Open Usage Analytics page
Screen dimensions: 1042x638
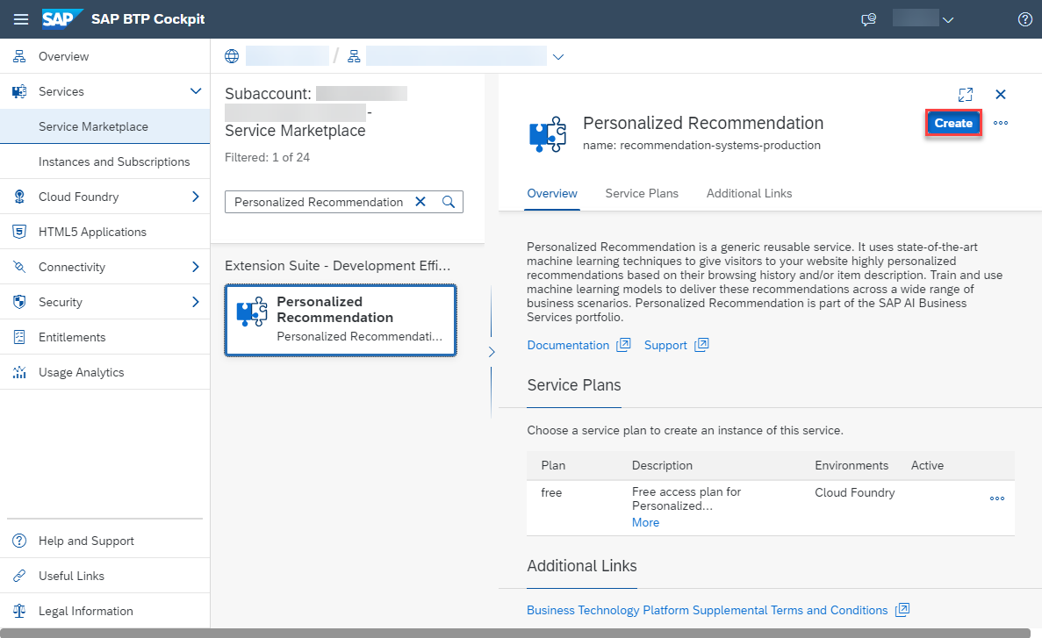(81, 372)
